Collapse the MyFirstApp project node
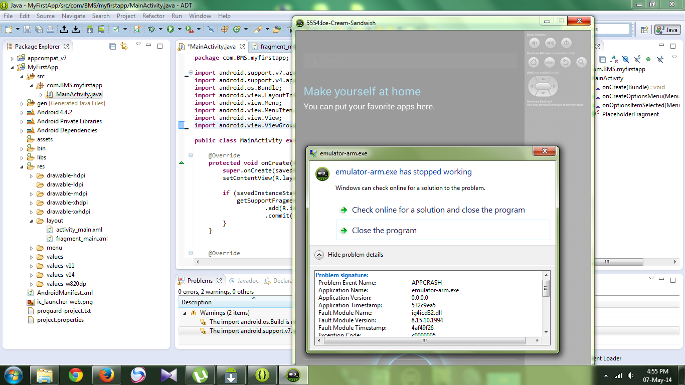The image size is (685, 385). click(13, 67)
